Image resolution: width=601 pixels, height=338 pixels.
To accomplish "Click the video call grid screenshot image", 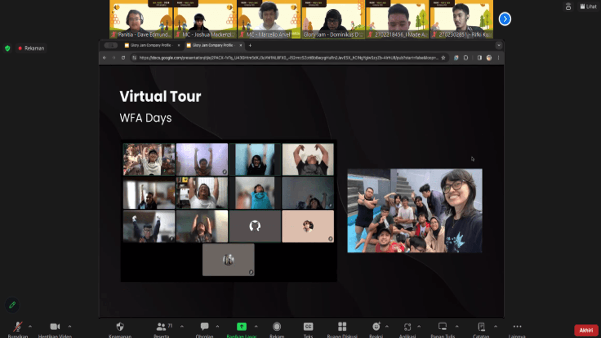I will click(x=229, y=211).
